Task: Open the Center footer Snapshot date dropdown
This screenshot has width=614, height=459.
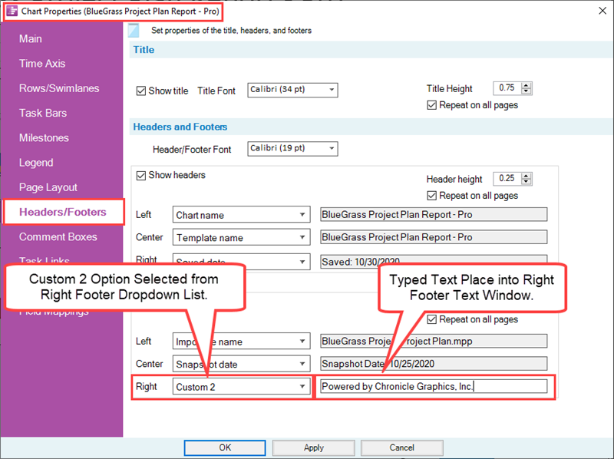Action: pos(241,364)
